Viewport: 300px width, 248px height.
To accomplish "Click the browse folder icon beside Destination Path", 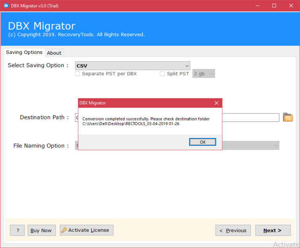I will [288, 117].
